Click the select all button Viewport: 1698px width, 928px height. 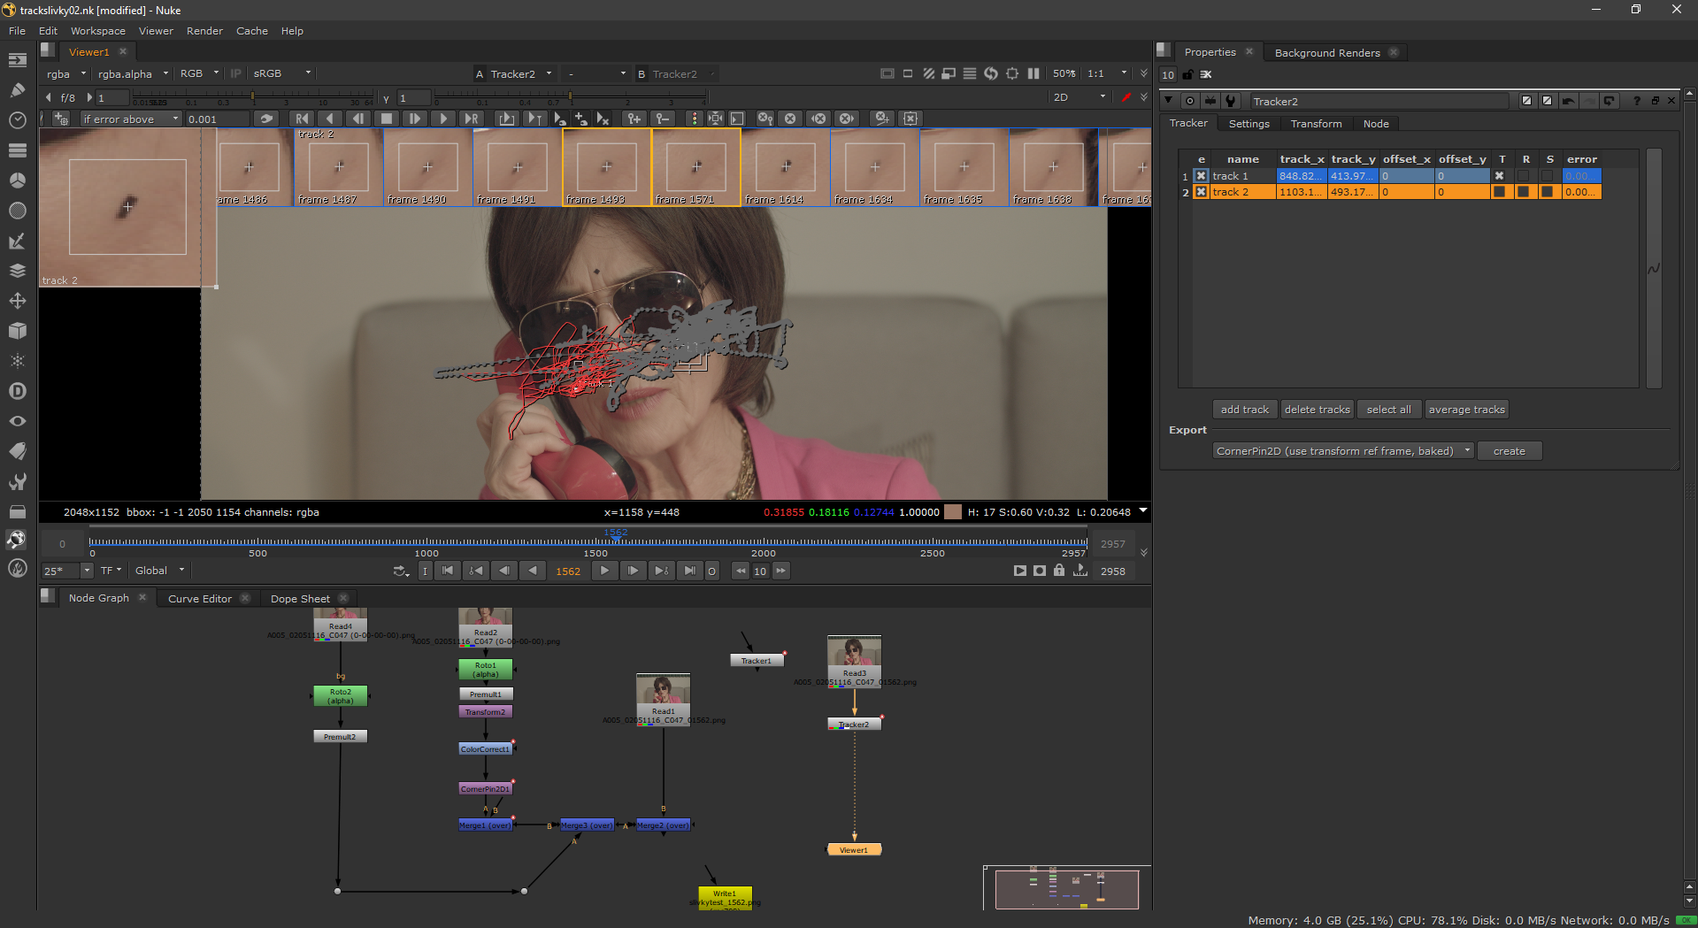tap(1388, 410)
